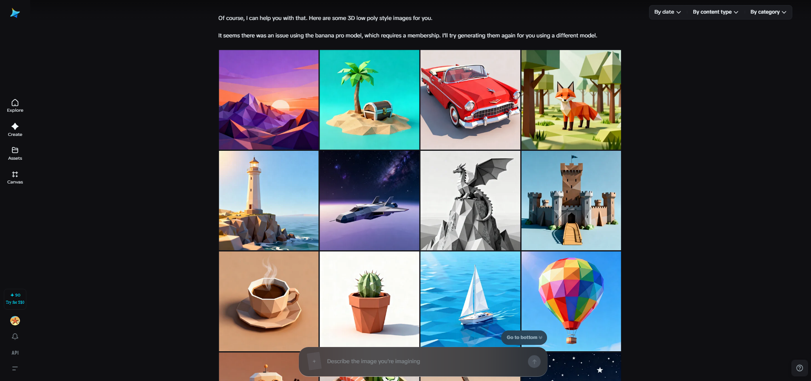The width and height of the screenshot is (811, 381).
Task: Open the steaming coffee cup image
Action: click(x=269, y=301)
